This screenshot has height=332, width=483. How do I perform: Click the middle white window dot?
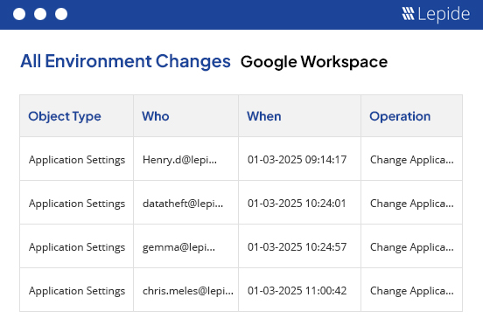tap(40, 14)
